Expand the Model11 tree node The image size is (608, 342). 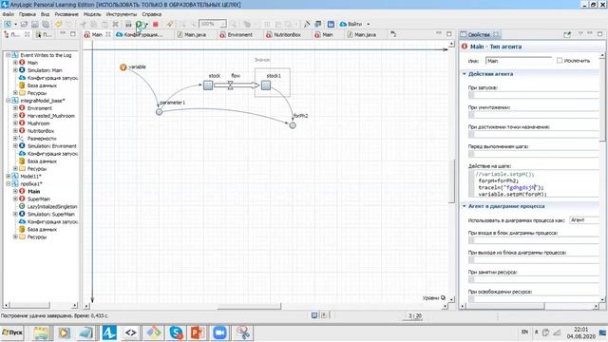(9, 176)
